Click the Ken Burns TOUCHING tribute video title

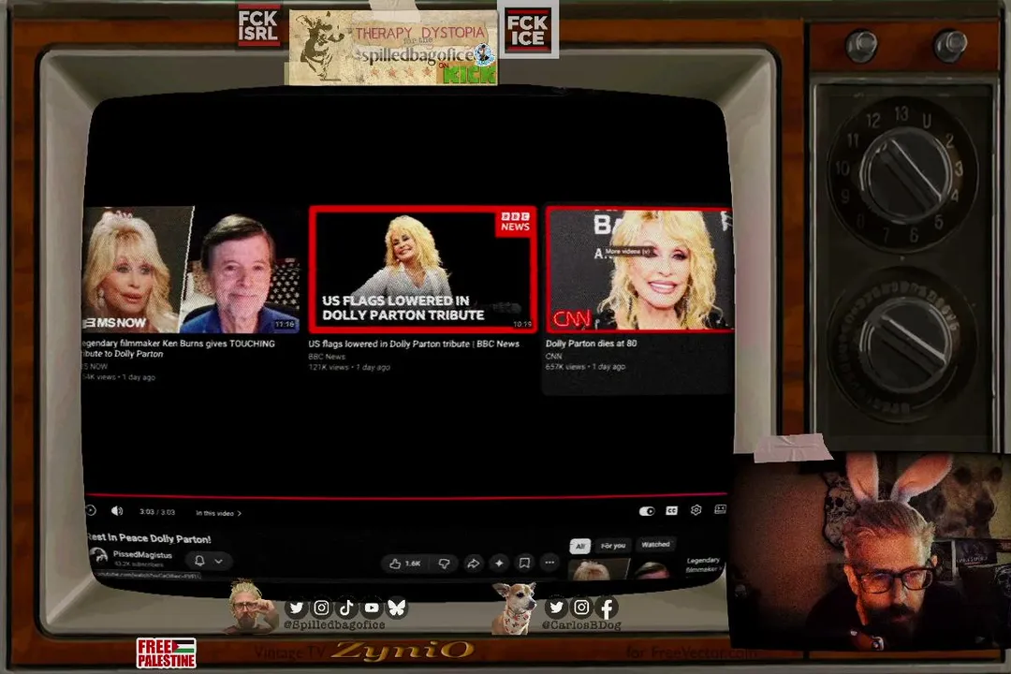(x=179, y=348)
